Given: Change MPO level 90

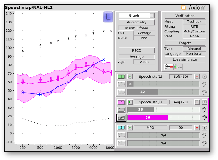Looking at the screenshot, I should (181, 128).
